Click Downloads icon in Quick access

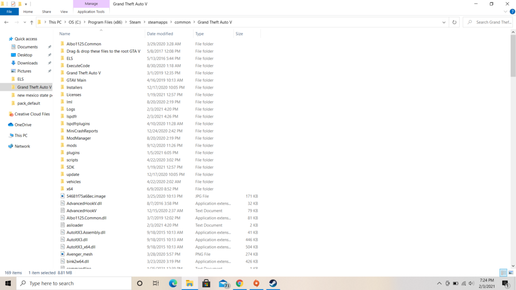tap(13, 63)
